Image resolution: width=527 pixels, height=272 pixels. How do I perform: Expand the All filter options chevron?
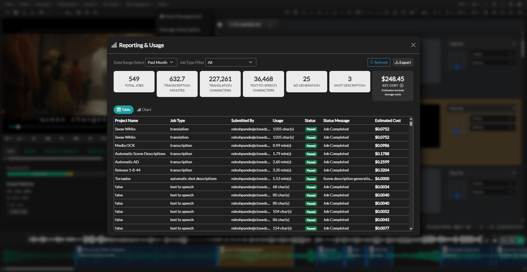pyautogui.click(x=251, y=62)
